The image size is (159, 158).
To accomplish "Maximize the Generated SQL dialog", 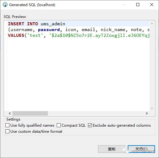I will 137,5.
